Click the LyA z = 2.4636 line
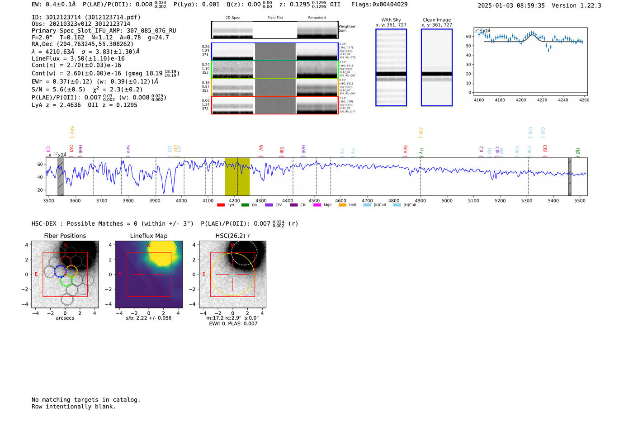The width and height of the screenshot is (633, 431). coord(85,105)
